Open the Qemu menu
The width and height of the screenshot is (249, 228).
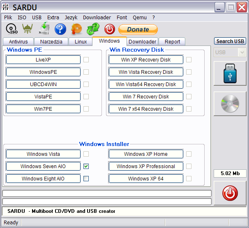[140, 18]
